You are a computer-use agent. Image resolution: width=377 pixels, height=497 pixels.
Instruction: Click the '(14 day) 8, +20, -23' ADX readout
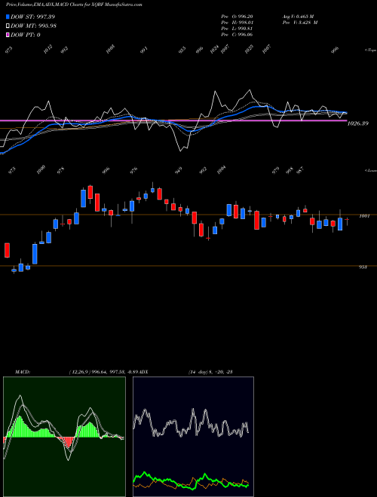tap(210, 372)
